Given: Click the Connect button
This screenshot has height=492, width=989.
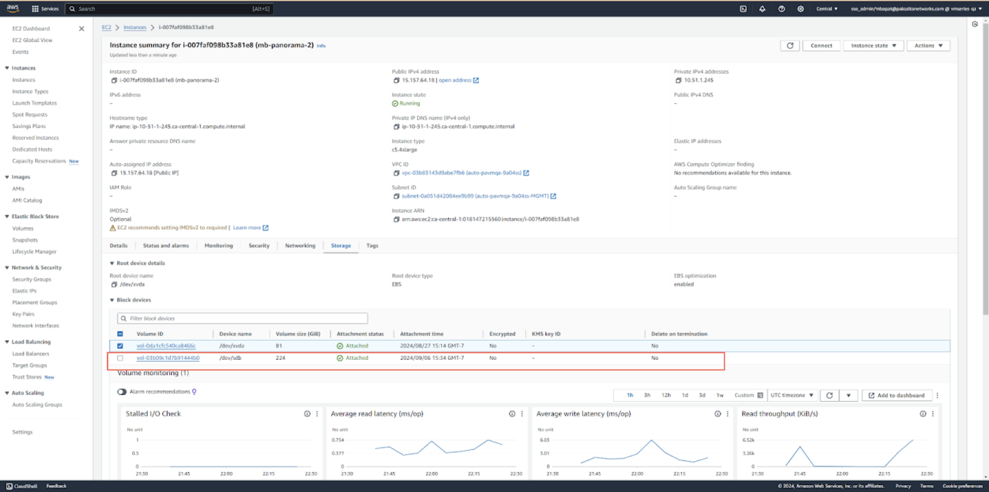Looking at the screenshot, I should pos(821,46).
